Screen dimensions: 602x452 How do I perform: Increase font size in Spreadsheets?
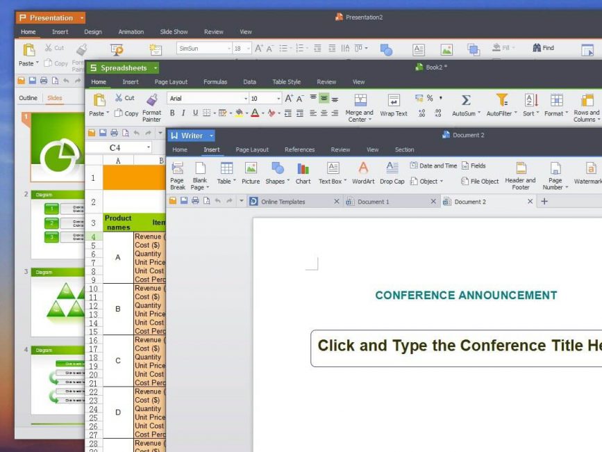pyautogui.click(x=289, y=98)
